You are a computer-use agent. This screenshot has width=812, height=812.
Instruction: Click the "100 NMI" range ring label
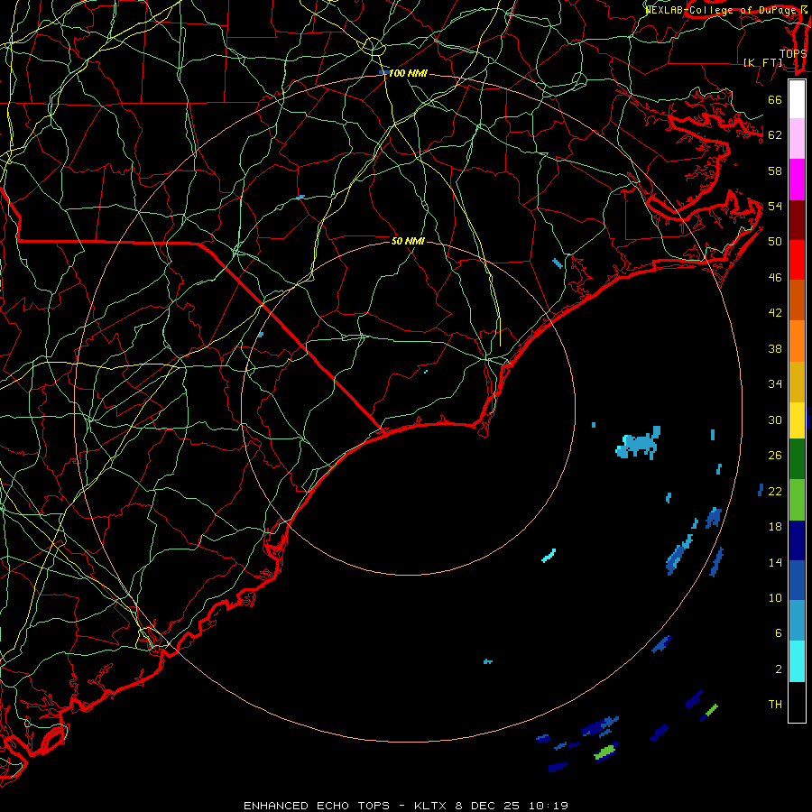point(408,74)
